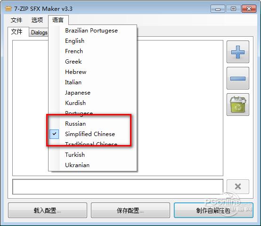Select French language option
261x226 pixels.
click(92, 51)
